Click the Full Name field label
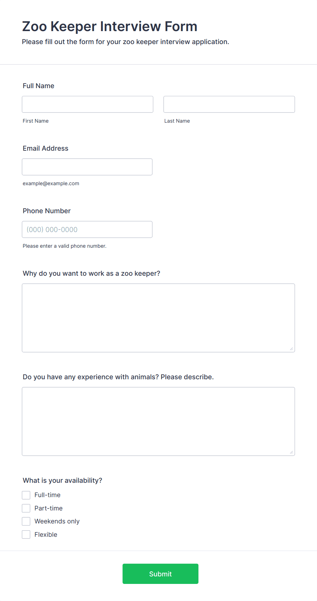317x601 pixels. (39, 86)
